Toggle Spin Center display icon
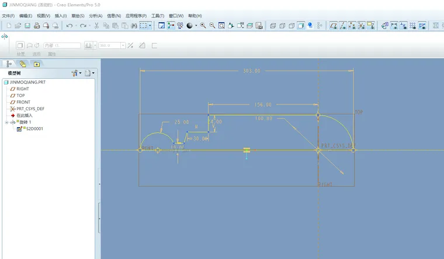444x259 pixels. pos(171,26)
